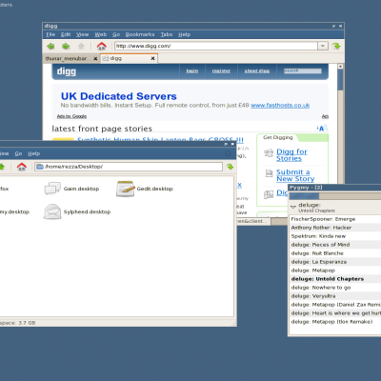Screen dimensions: 381x381
Task: Click the up arrow in the digg browser toolbar
Action: tap(81, 47)
